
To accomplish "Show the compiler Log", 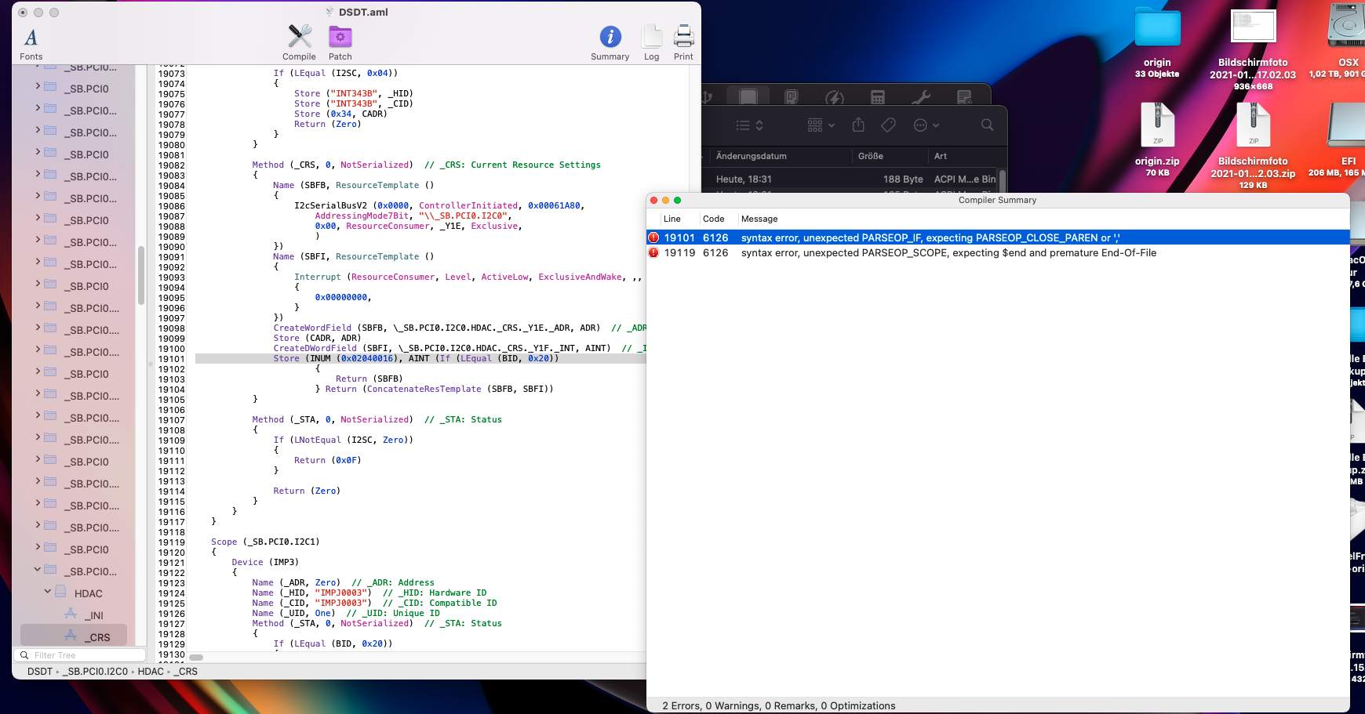I will click(x=651, y=37).
